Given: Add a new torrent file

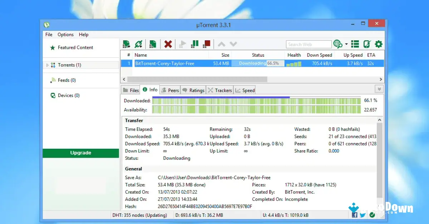Looking at the screenshot, I should [126, 44].
